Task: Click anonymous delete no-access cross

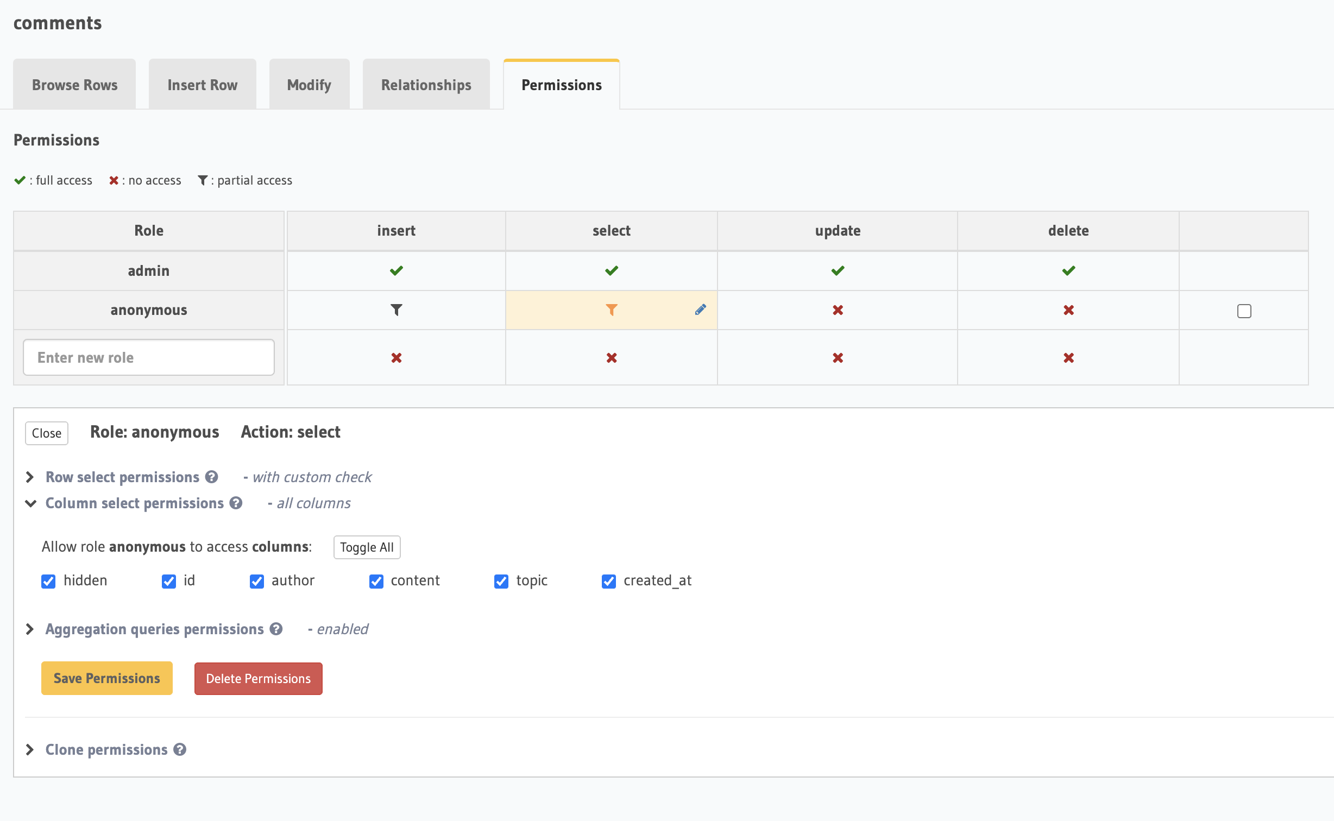Action: click(x=1068, y=310)
